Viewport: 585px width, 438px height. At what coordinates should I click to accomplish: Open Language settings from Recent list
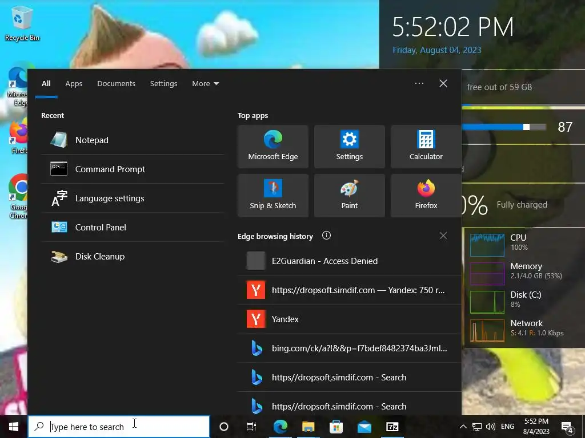(x=133, y=198)
